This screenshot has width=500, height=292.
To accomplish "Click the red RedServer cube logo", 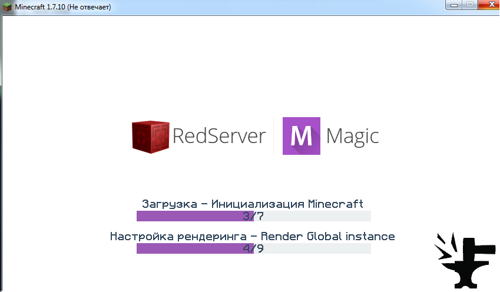I will click(x=151, y=137).
